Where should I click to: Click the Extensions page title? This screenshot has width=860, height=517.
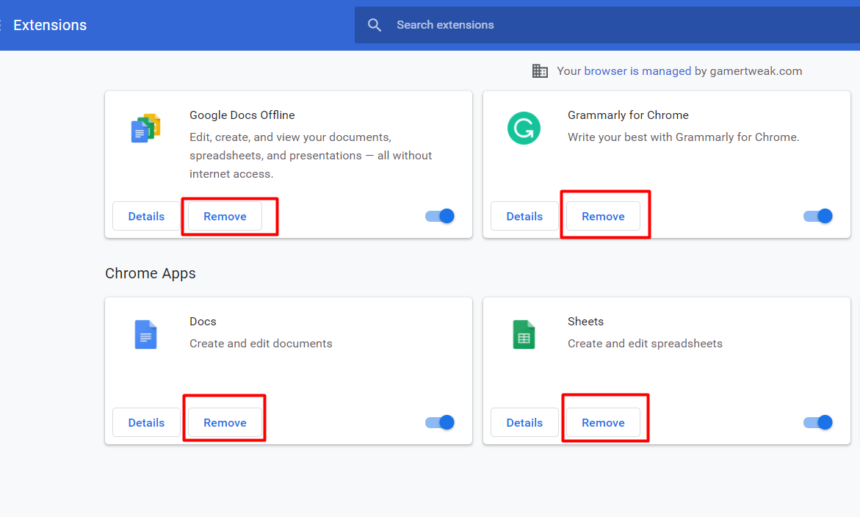coord(50,25)
